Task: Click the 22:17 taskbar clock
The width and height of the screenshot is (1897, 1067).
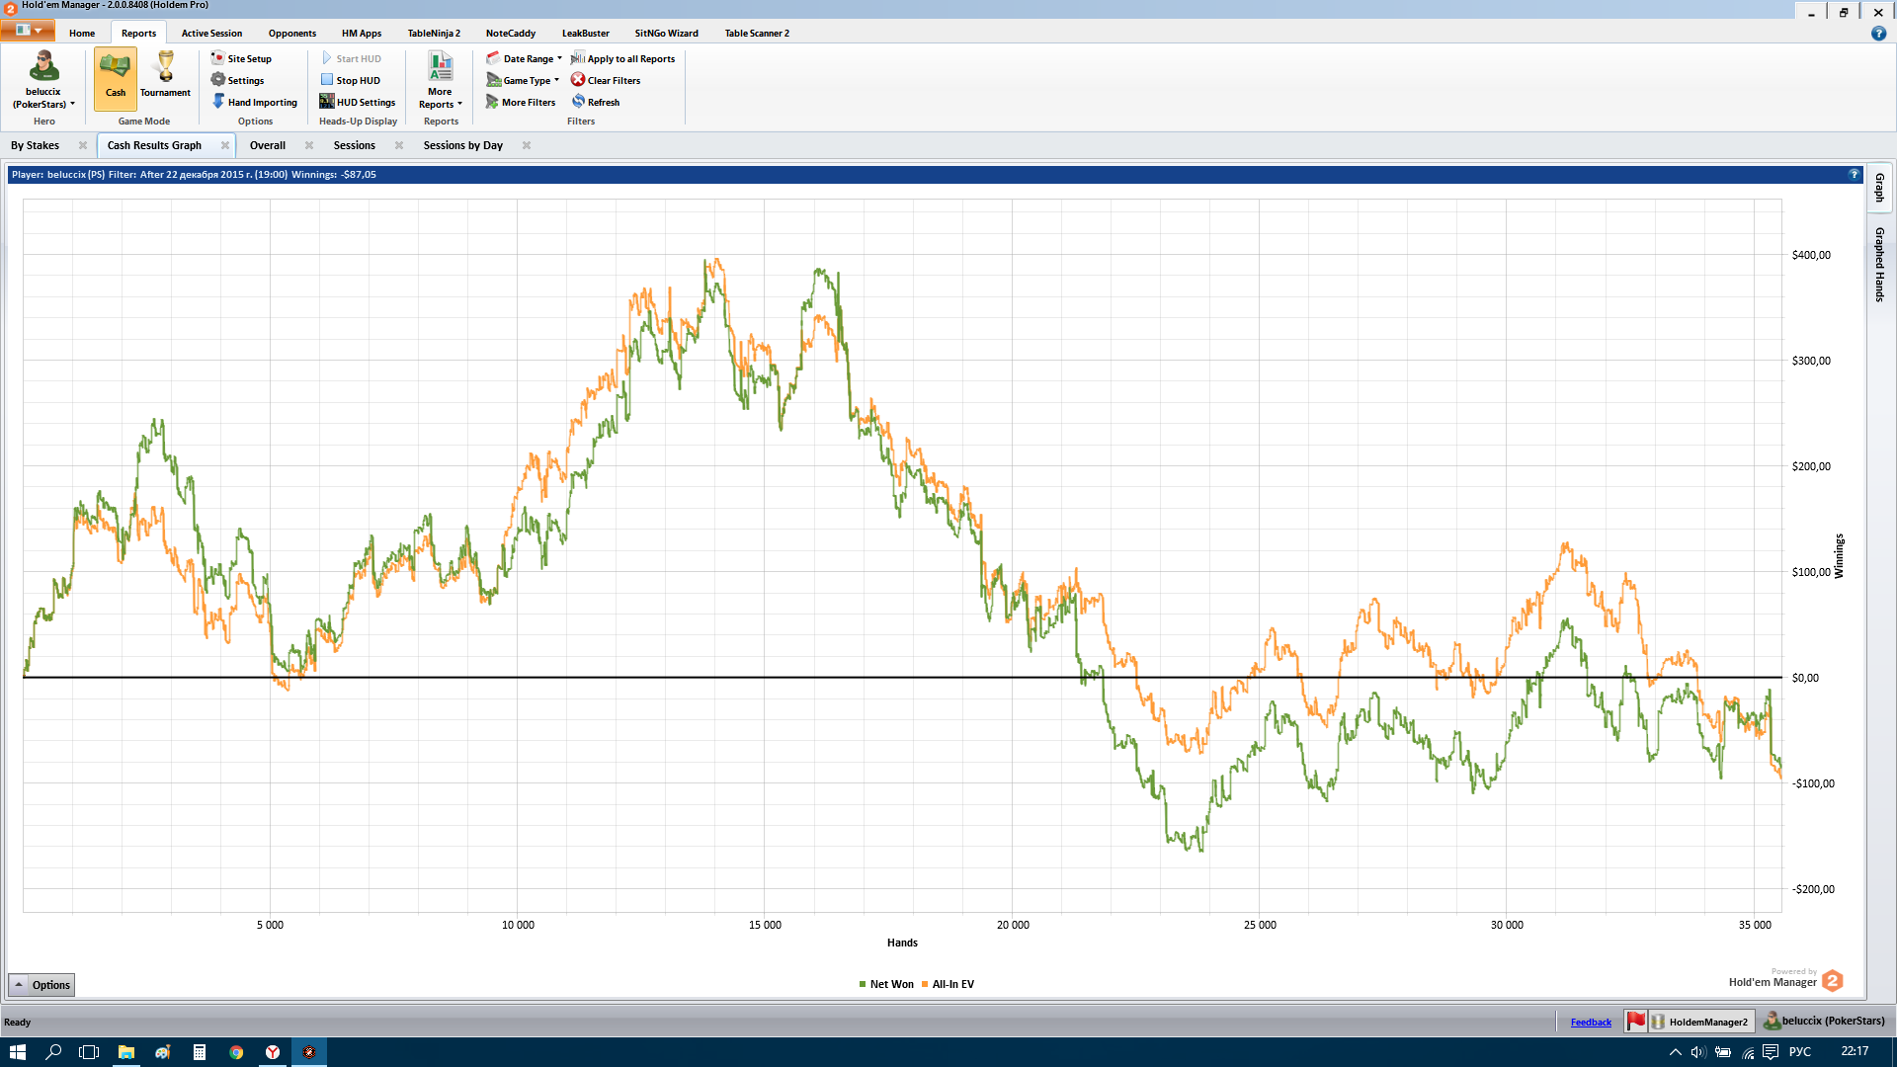Action: coord(1855,1051)
